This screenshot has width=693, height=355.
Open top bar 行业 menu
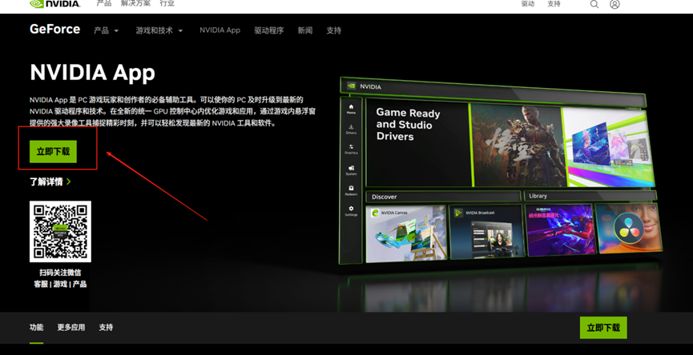167,3
